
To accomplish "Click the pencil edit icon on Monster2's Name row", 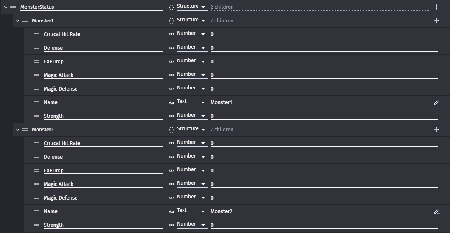I will [437, 211].
